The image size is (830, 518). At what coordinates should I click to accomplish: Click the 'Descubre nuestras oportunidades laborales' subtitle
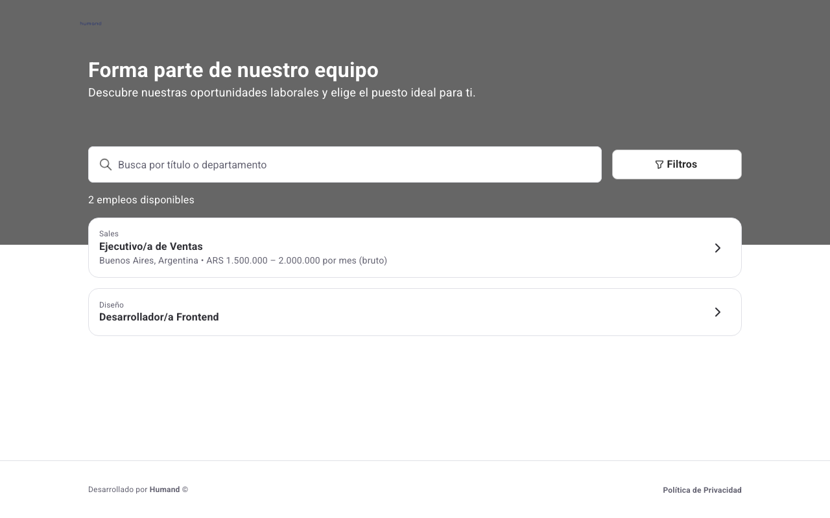pos(282,93)
